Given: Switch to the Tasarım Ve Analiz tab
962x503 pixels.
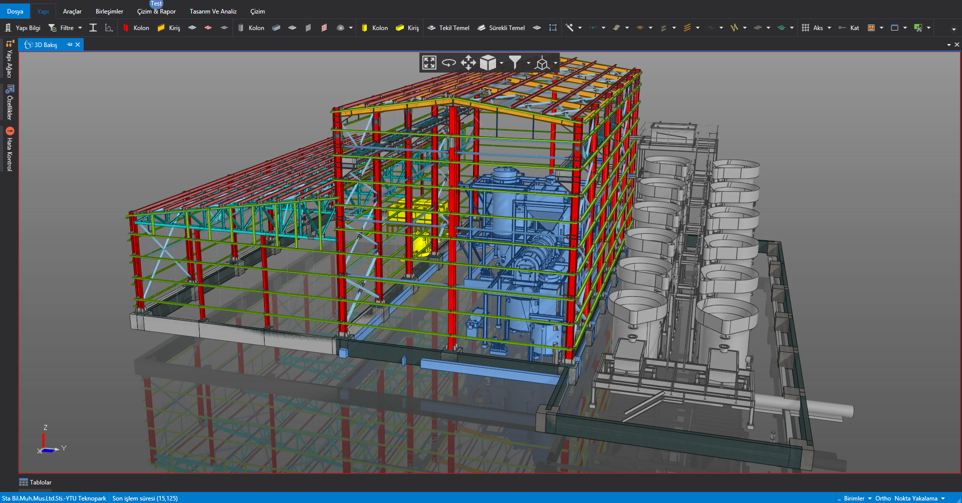Looking at the screenshot, I should pos(213,11).
